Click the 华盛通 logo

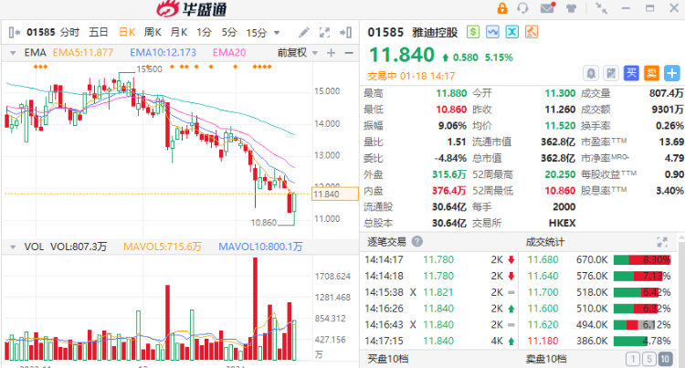(x=192, y=9)
